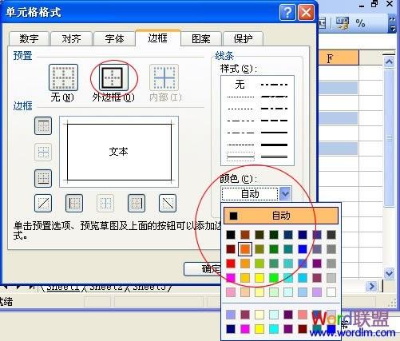The image size is (400, 341).
Task: Add a diagonal-down border line
Action: click(168, 203)
